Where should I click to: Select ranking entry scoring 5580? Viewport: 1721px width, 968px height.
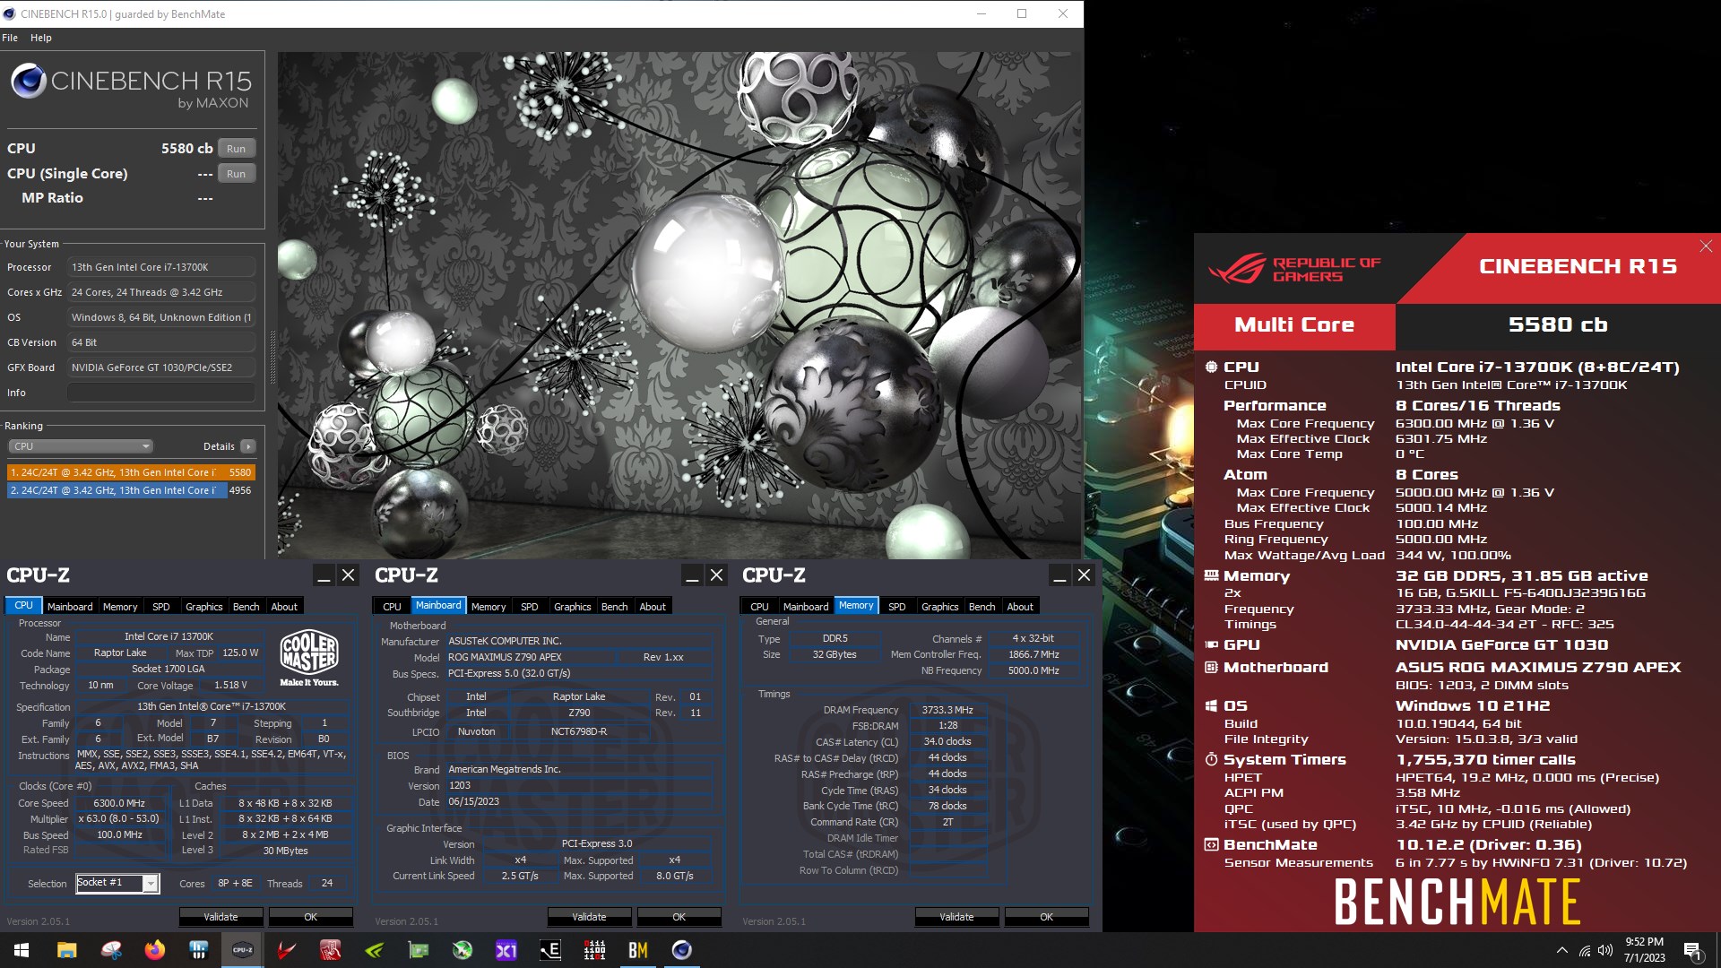click(x=131, y=472)
